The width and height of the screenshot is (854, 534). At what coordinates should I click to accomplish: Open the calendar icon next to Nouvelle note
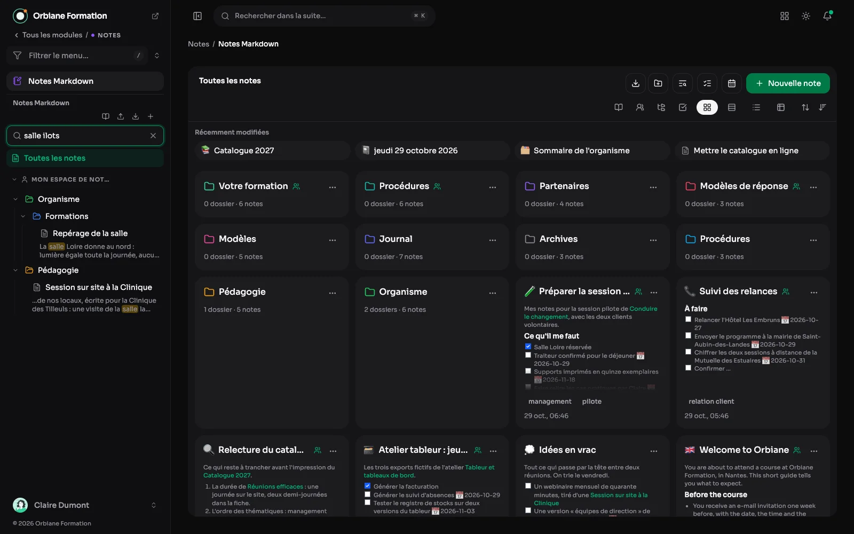(x=732, y=83)
